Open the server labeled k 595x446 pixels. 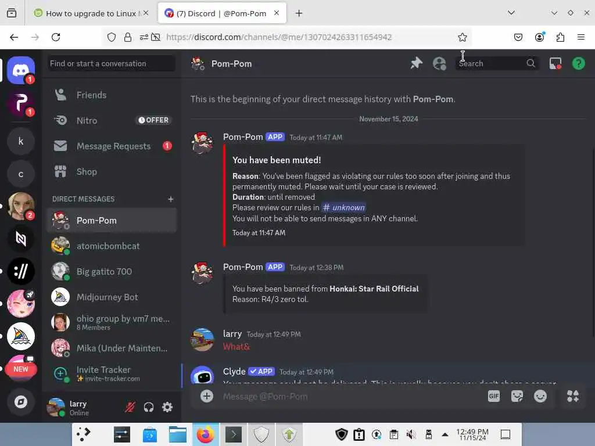click(21, 141)
